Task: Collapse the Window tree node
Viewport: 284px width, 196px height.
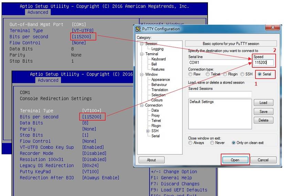Action: point(141,75)
